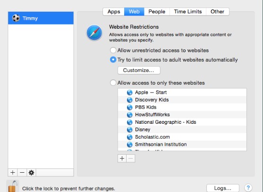Click Timmy's soccer ball avatar
The height and width of the screenshot is (192, 263).
click(x=16, y=18)
